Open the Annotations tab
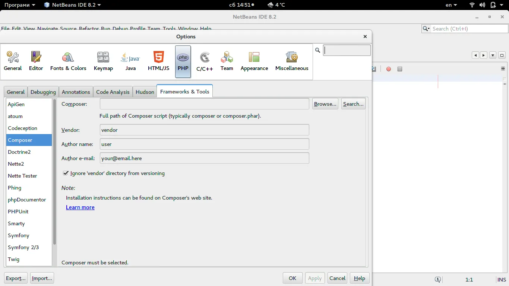The width and height of the screenshot is (509, 286). (76, 92)
